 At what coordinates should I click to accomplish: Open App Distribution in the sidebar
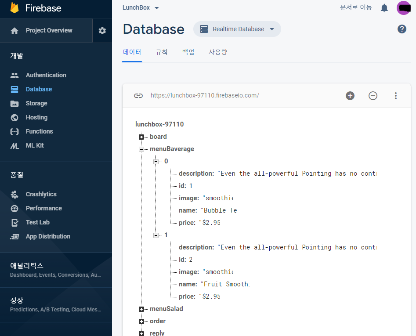[x=48, y=237]
